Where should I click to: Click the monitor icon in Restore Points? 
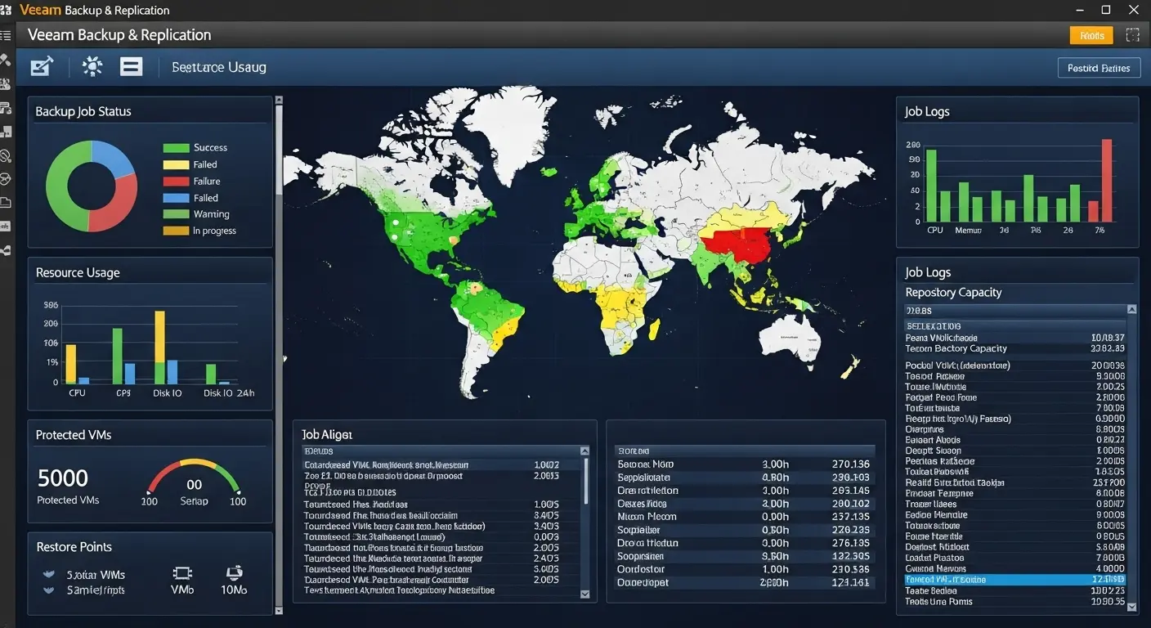[x=234, y=572]
